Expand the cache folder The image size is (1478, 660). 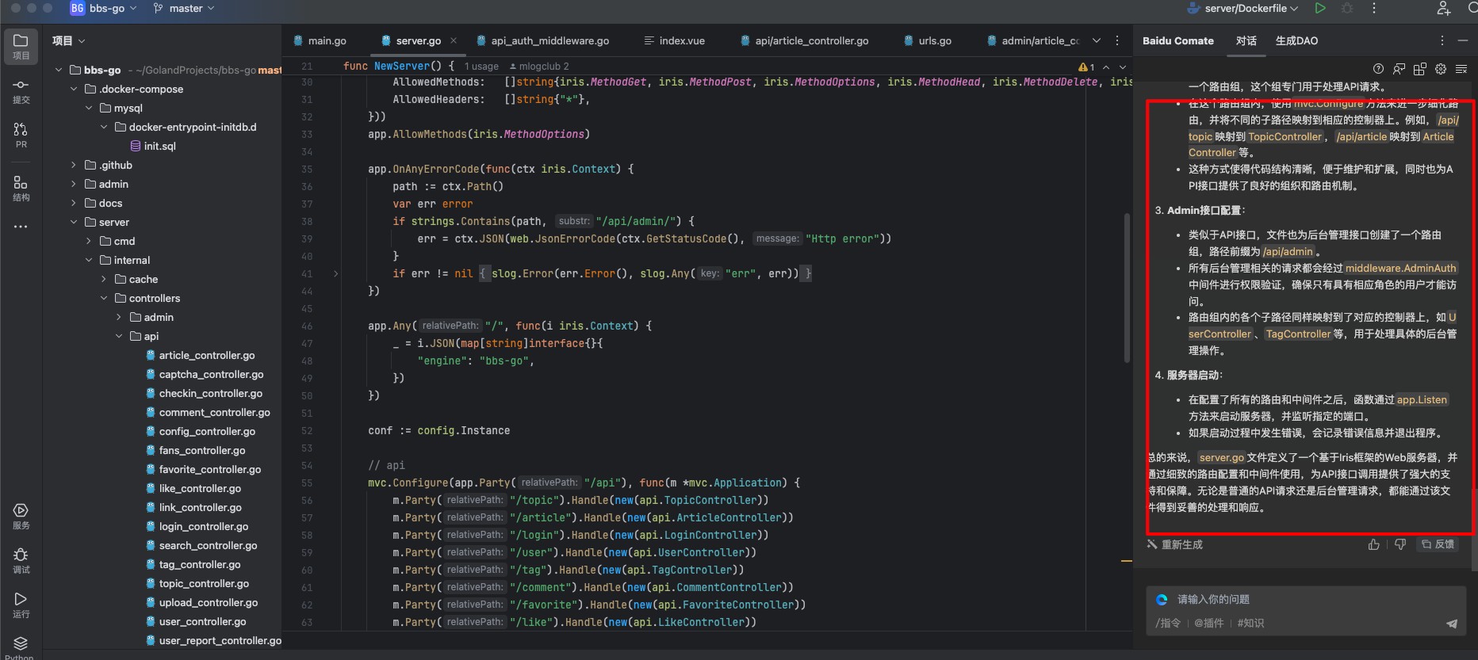[104, 279]
